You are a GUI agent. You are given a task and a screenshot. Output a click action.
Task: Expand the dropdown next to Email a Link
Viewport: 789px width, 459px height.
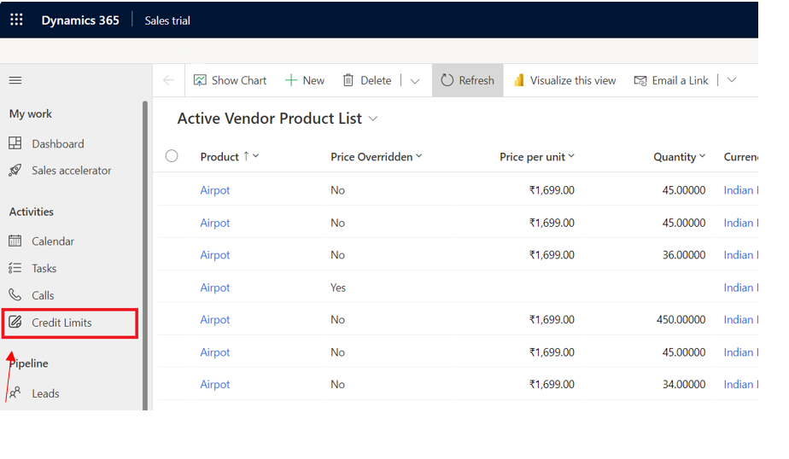732,80
